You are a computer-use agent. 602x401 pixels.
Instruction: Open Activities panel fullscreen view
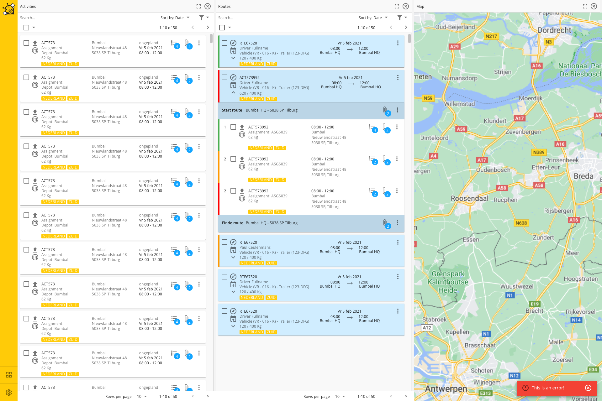tap(199, 7)
